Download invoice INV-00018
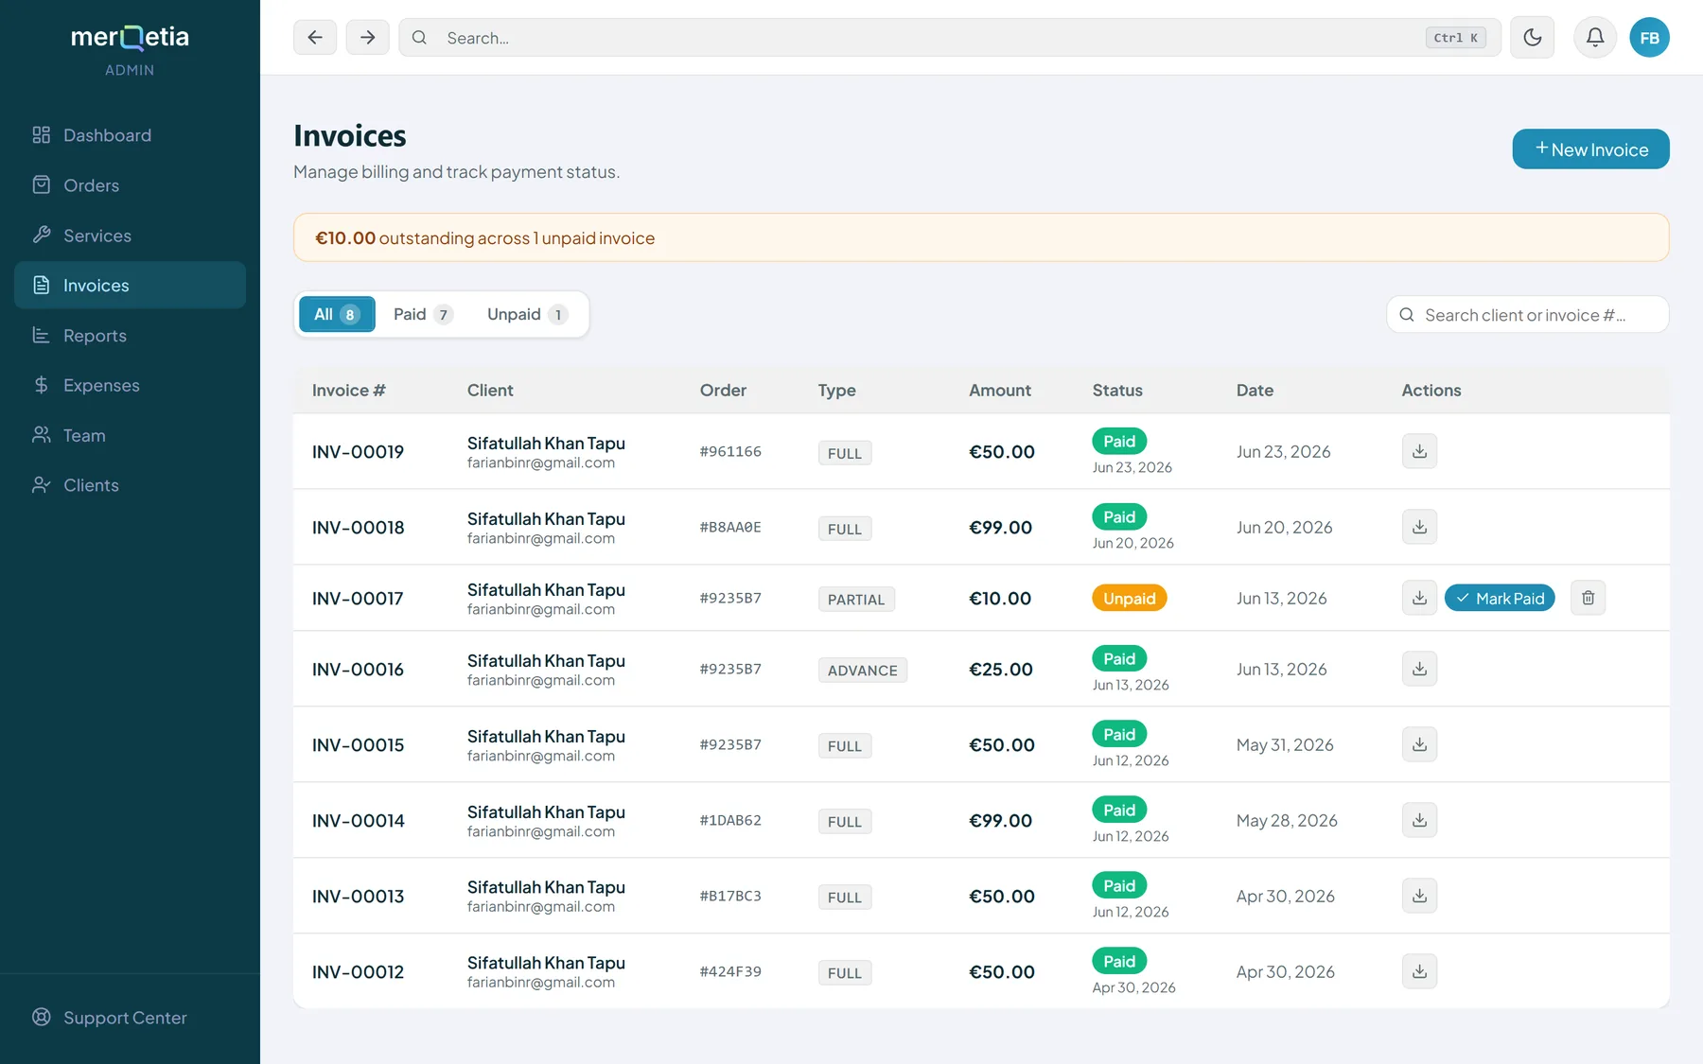The width and height of the screenshot is (1703, 1064). 1419,527
